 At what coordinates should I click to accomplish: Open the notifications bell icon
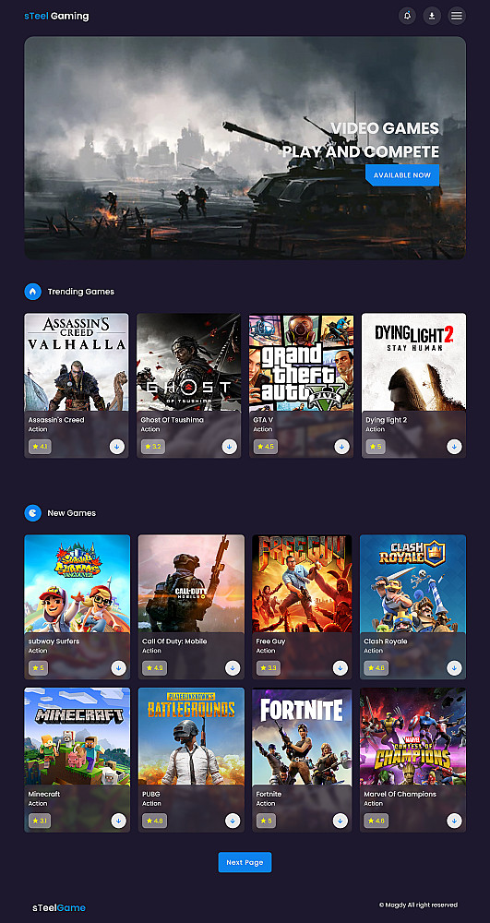[407, 16]
